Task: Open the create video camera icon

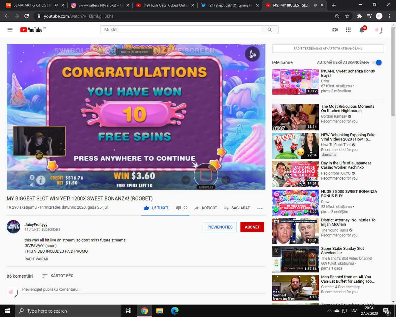Action: [335, 30]
